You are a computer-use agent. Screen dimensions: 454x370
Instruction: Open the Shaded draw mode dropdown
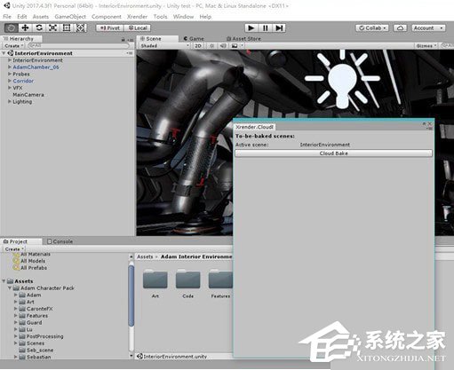(x=164, y=46)
